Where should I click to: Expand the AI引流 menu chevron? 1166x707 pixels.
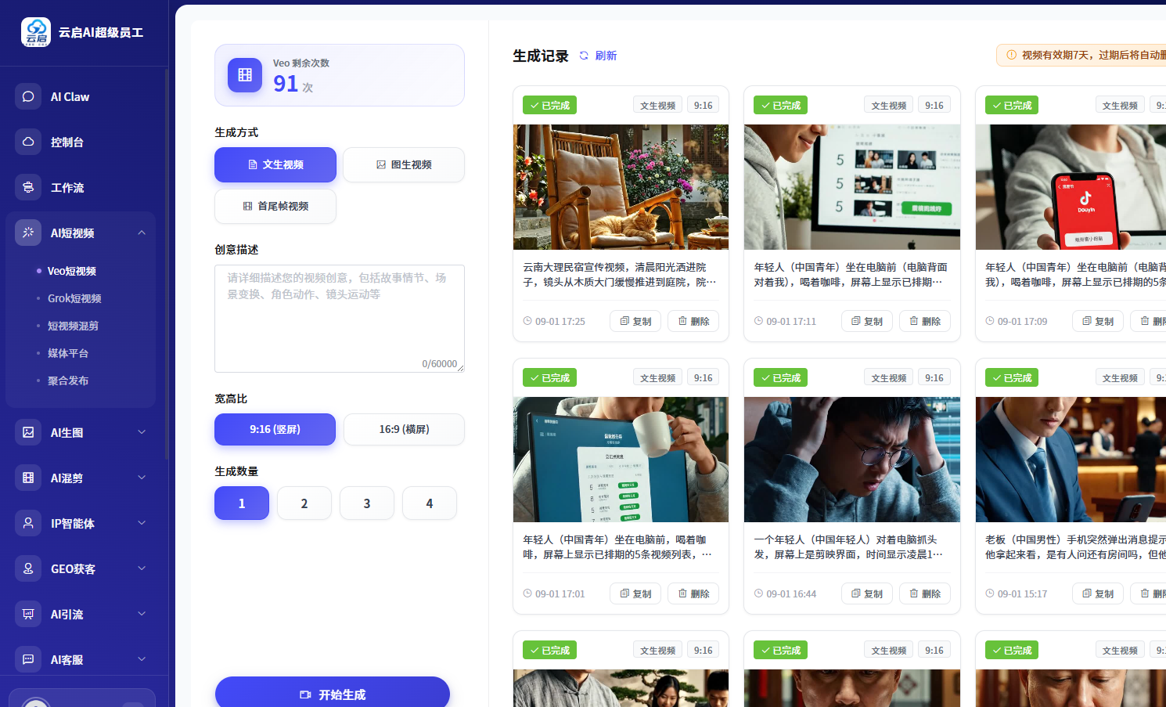[142, 614]
